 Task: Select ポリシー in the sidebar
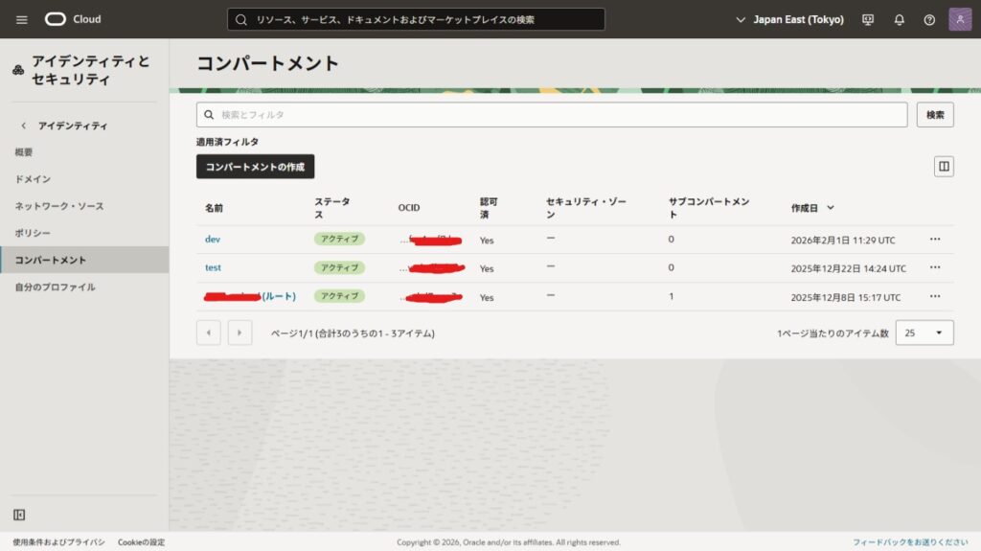[33, 233]
